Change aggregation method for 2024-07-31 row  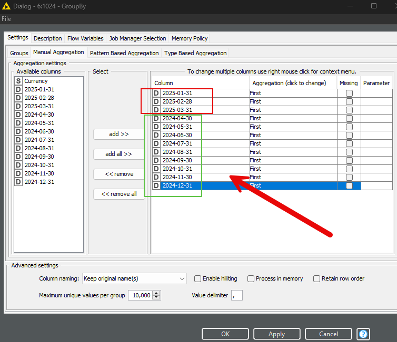292,143
